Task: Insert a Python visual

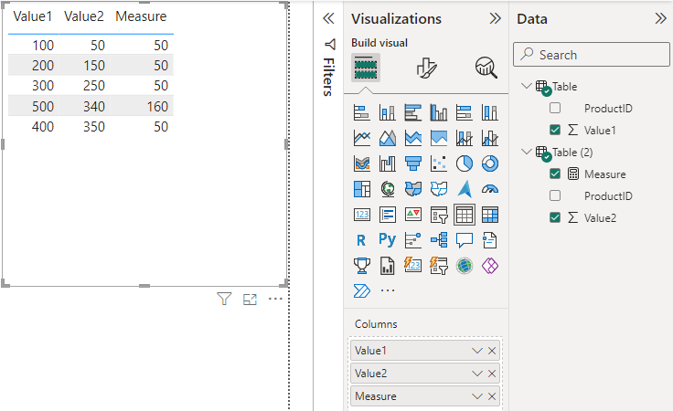Action: tap(387, 239)
